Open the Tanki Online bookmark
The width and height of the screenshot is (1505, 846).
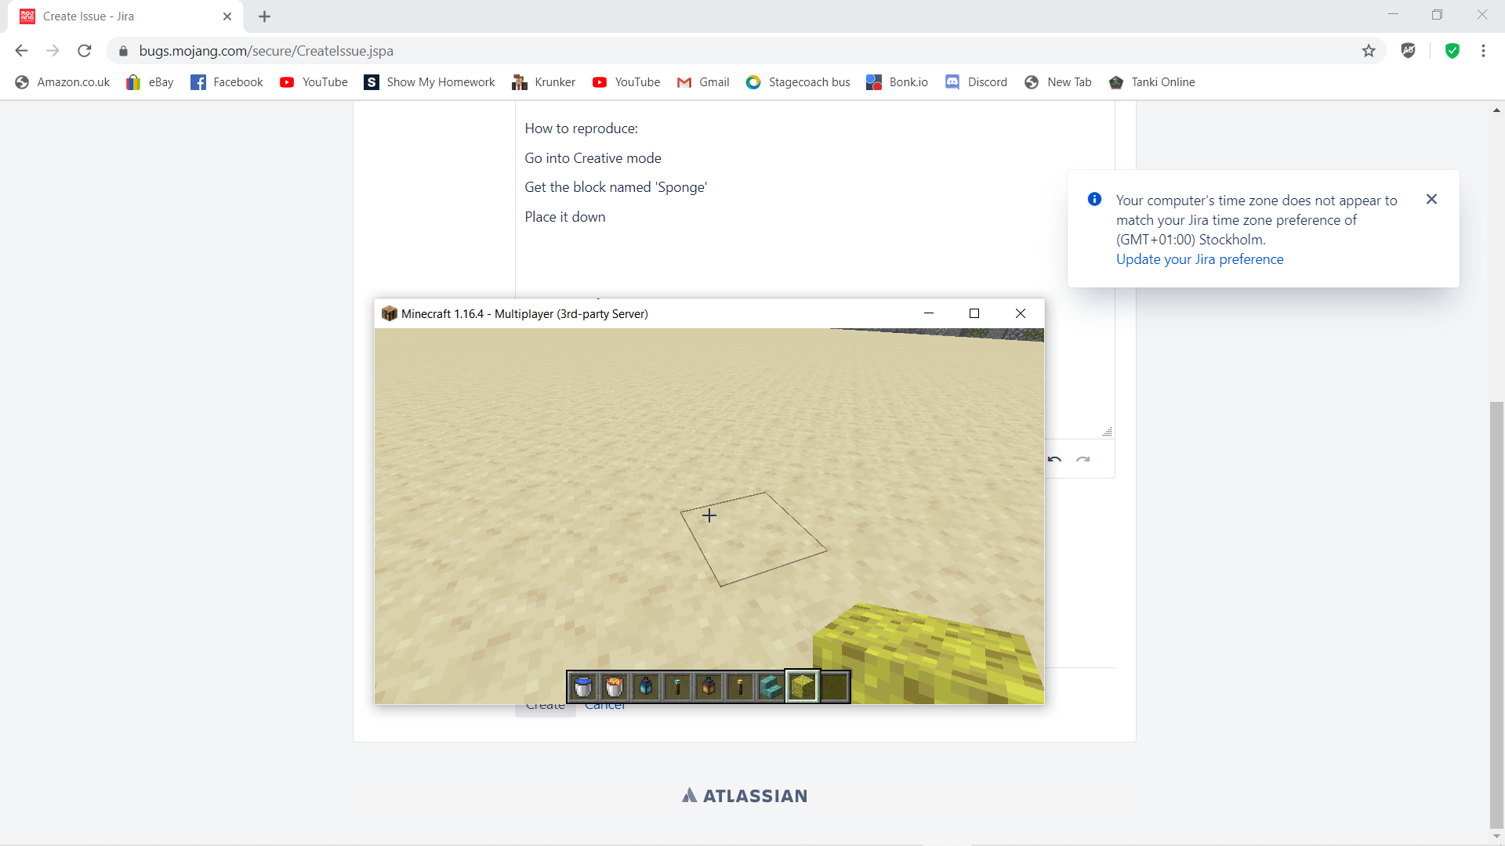pyautogui.click(x=1151, y=82)
